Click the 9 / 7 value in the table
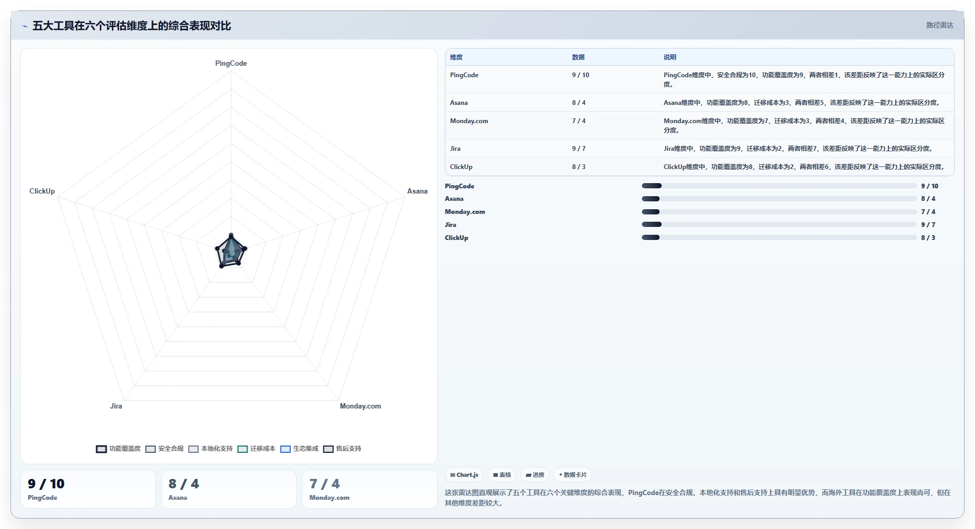Screen dimensions: 975x529 pyautogui.click(x=579, y=149)
